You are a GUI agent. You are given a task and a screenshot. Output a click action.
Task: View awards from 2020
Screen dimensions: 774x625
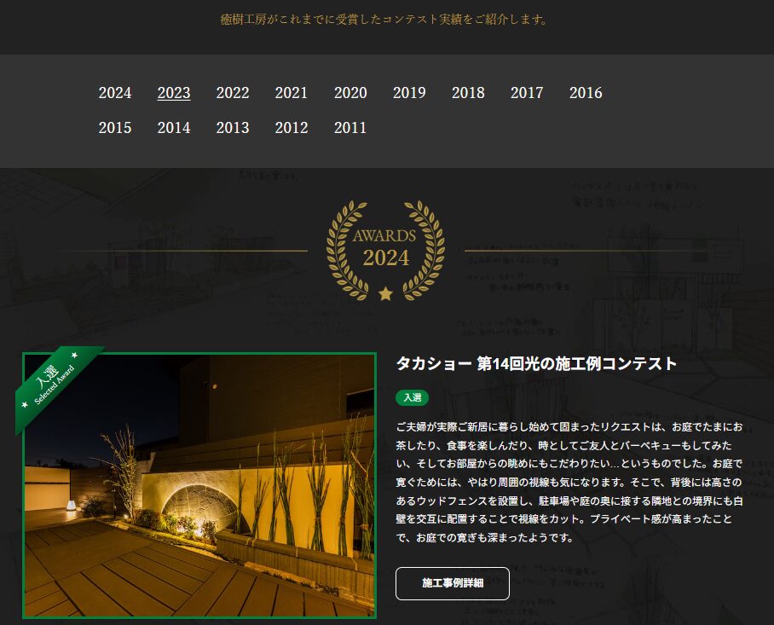[350, 93]
